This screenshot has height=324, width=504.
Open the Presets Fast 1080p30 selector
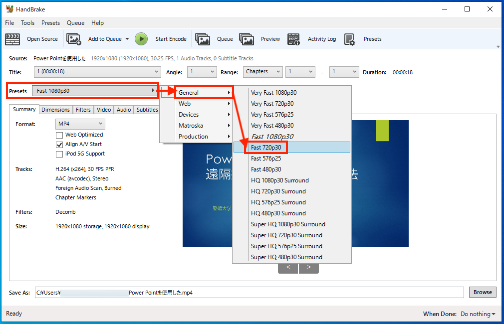94,91
